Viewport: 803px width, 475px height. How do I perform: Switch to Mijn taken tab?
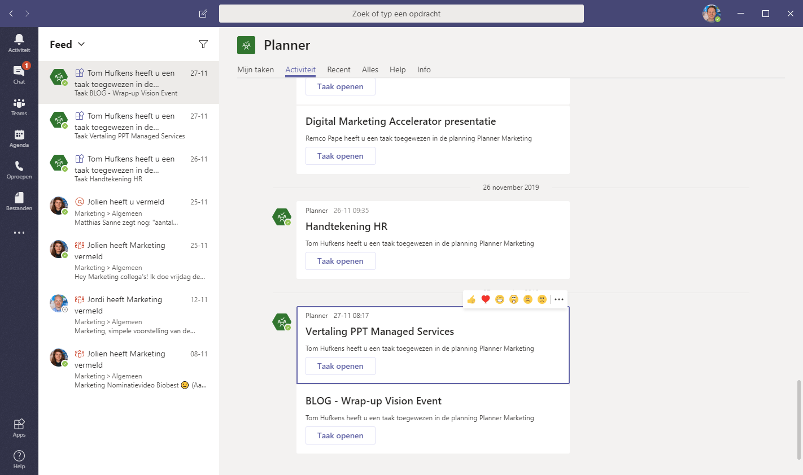pos(255,69)
